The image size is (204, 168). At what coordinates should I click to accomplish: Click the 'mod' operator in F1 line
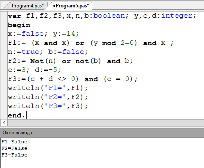click(x=109, y=43)
